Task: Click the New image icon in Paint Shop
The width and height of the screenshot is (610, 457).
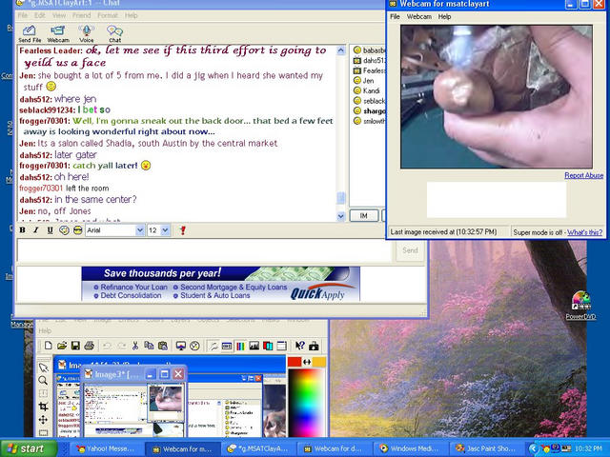Action: click(49, 346)
